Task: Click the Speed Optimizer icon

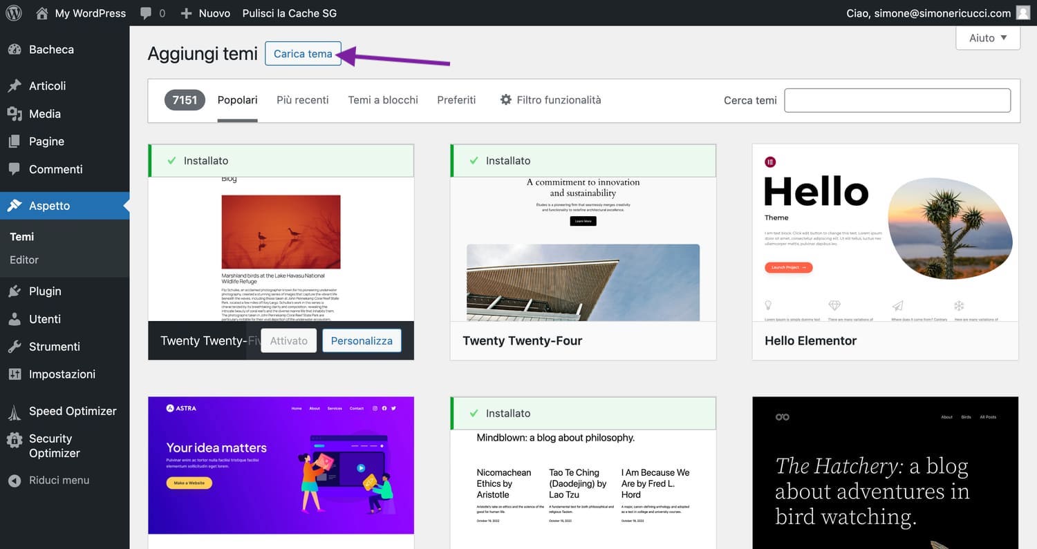Action: point(15,412)
